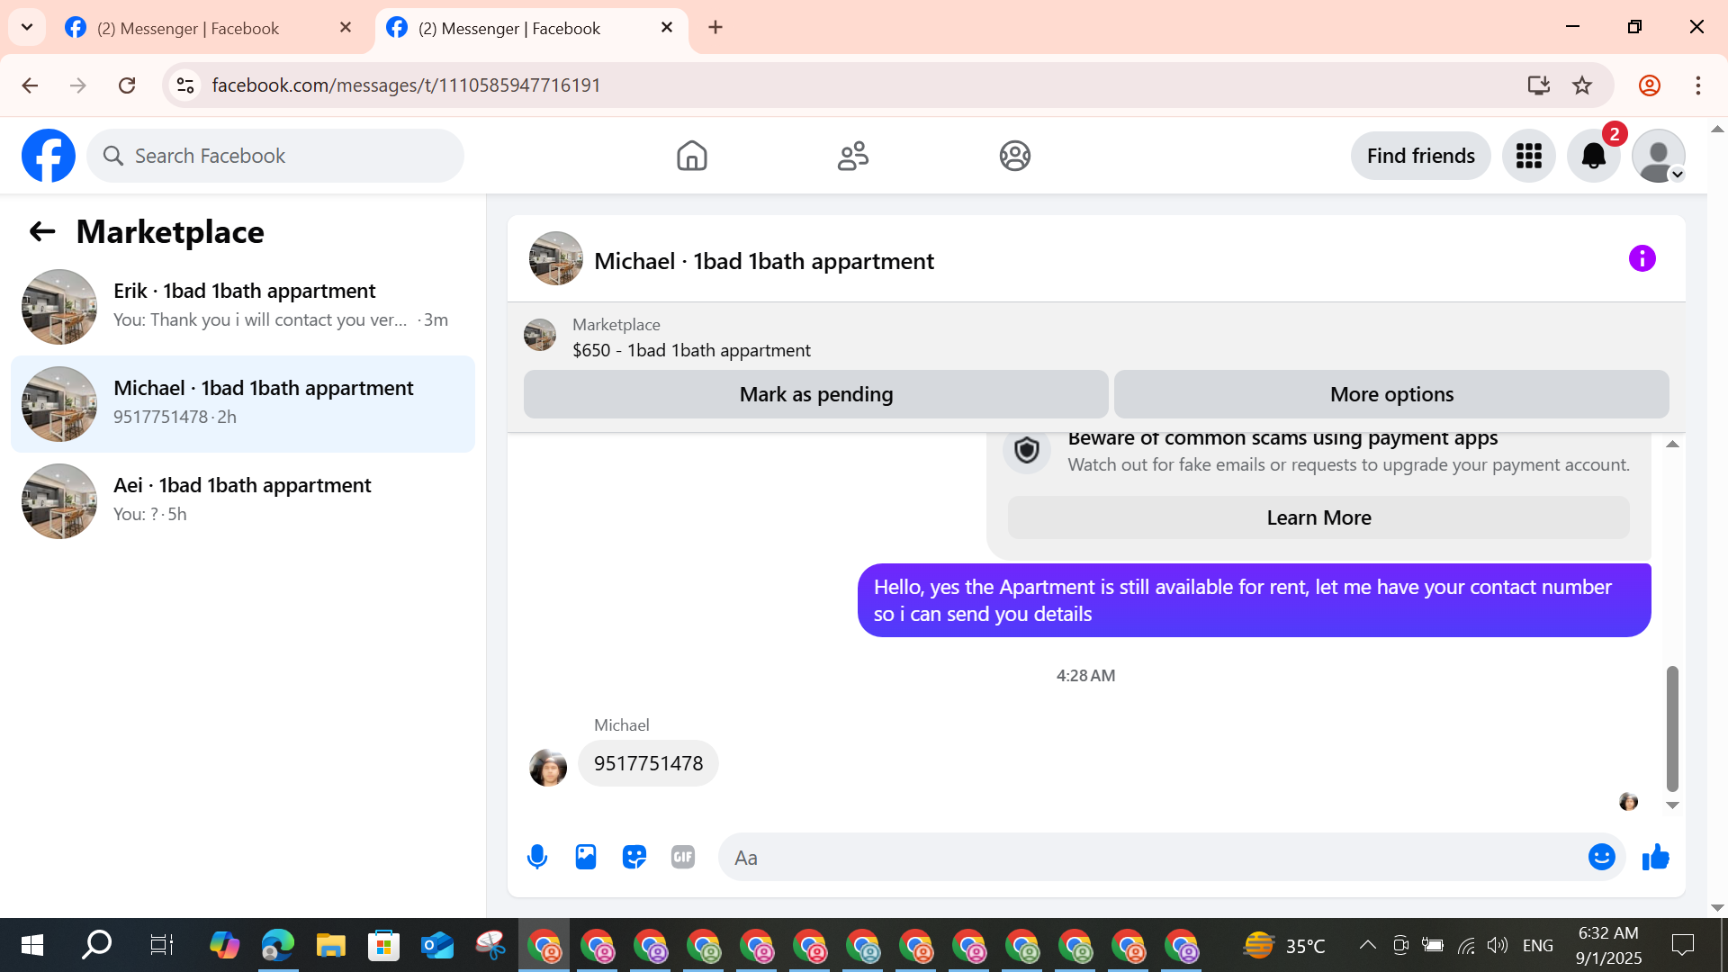Open the Friends icon in top navigation
Viewport: 1728px width, 972px height.
tap(852, 156)
